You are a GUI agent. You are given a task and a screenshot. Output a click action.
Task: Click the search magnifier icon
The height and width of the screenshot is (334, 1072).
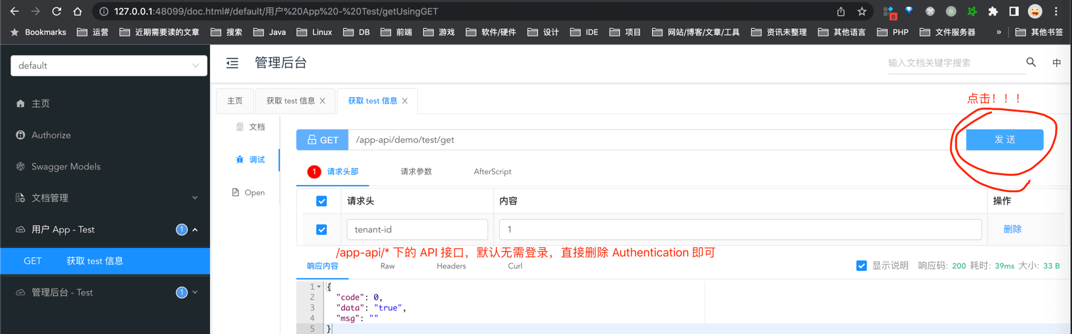(1031, 62)
